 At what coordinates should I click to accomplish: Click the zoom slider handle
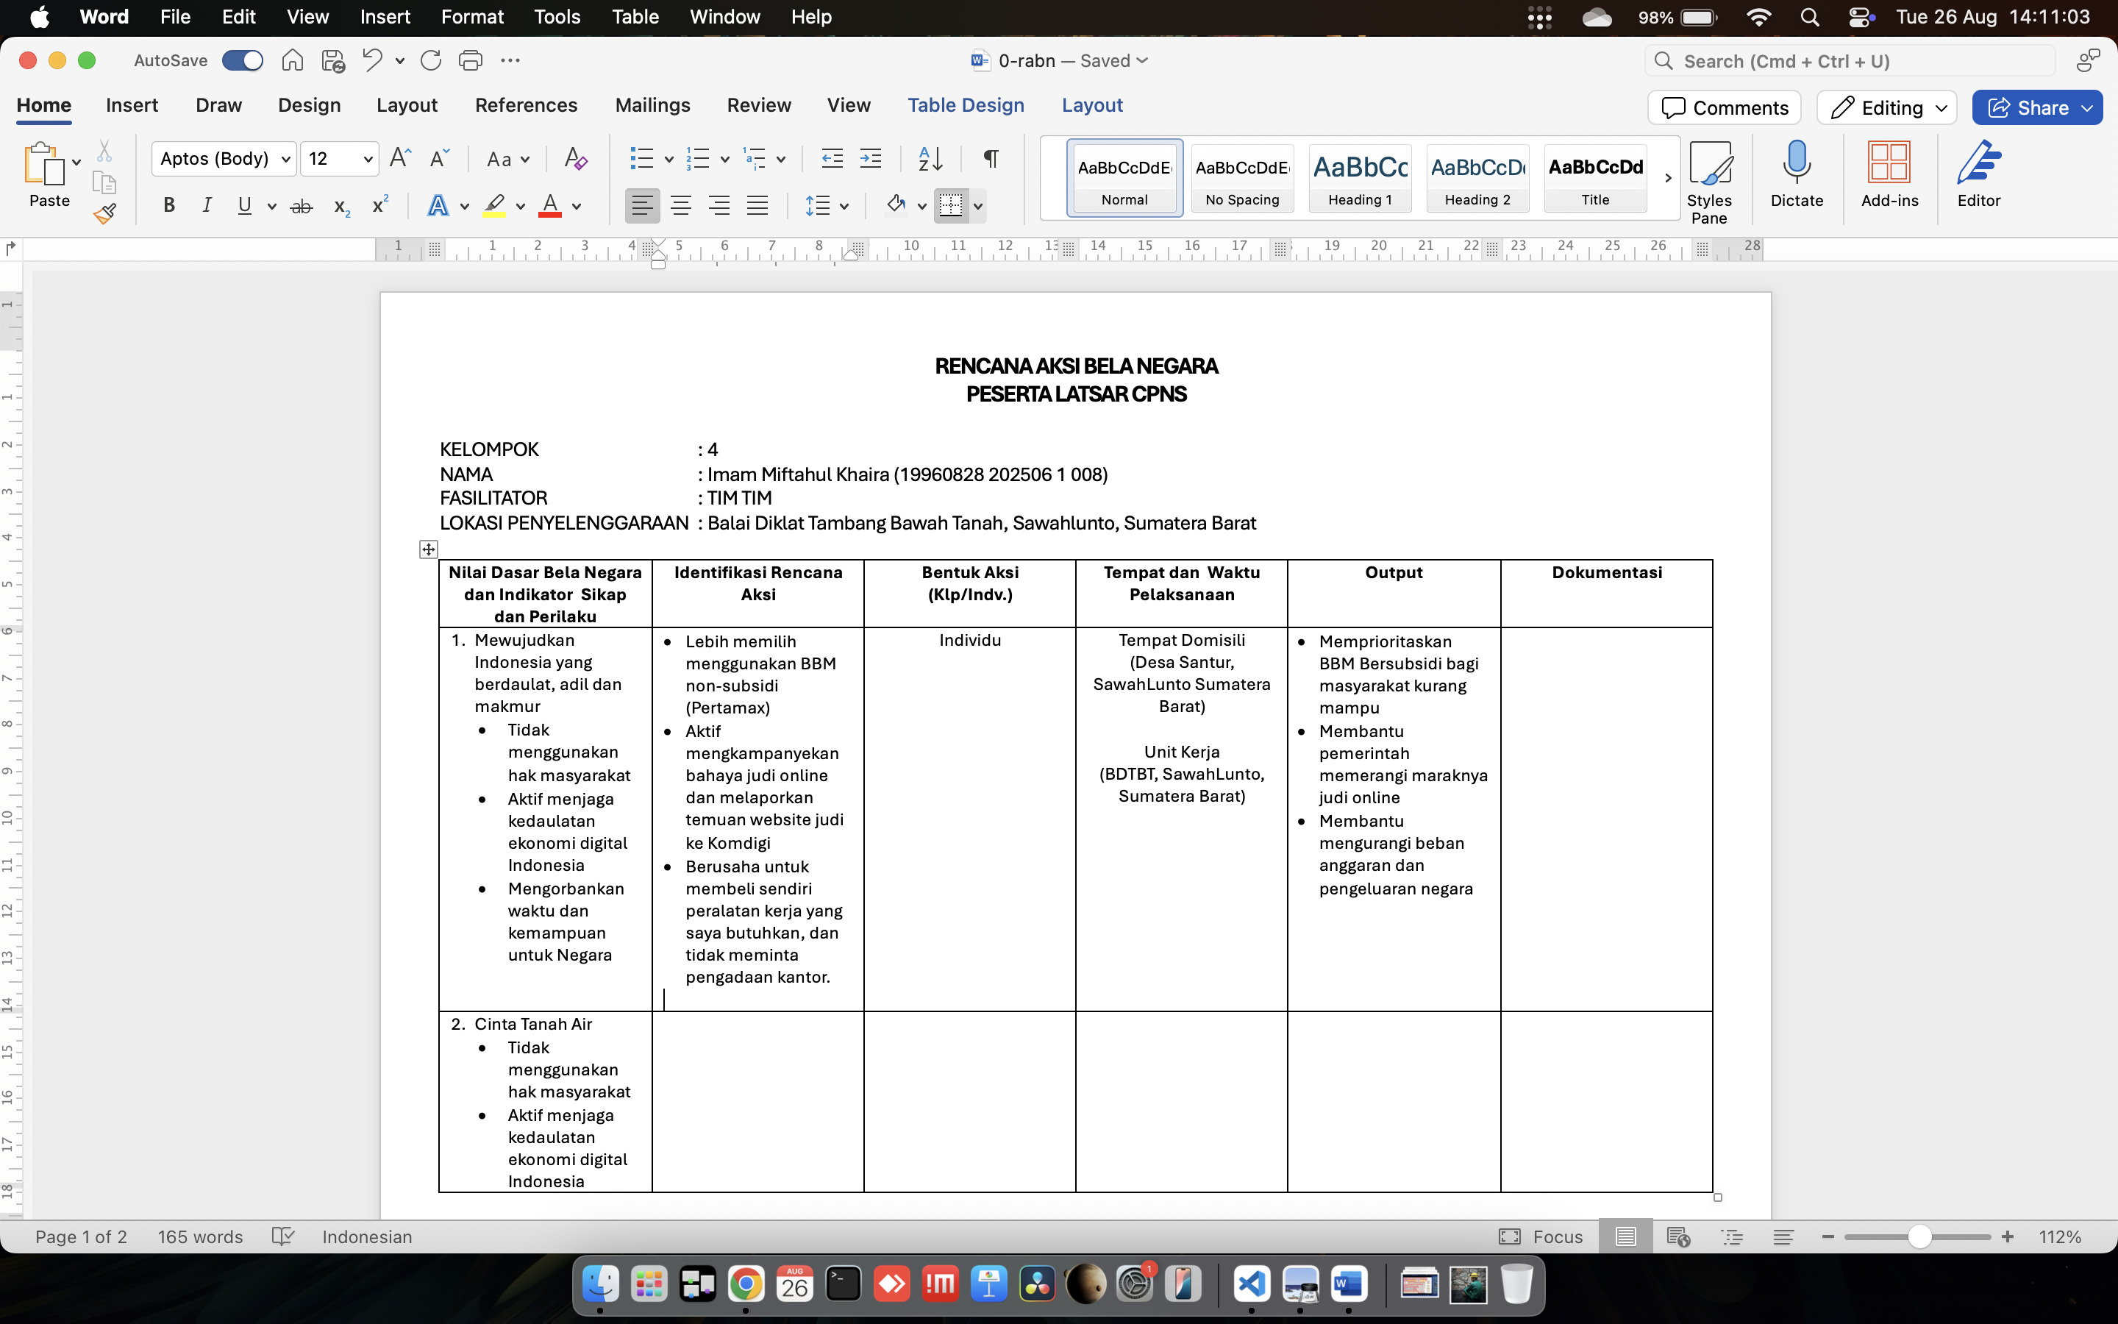(x=1919, y=1236)
